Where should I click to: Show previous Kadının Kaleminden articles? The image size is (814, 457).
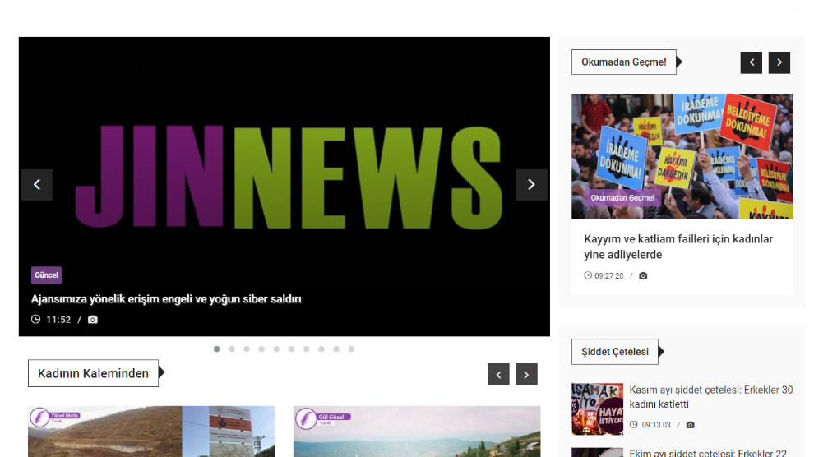click(498, 375)
